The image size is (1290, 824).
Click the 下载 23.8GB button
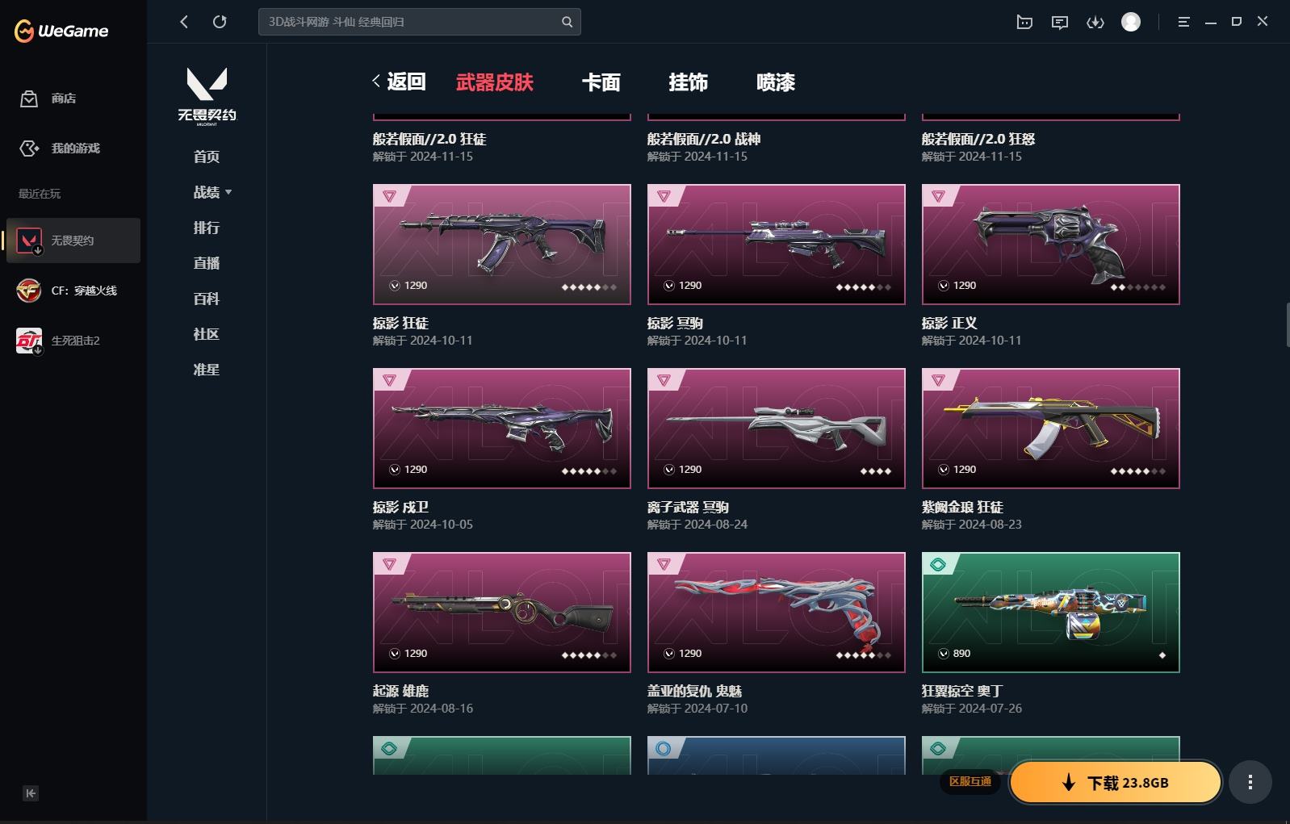tap(1116, 782)
